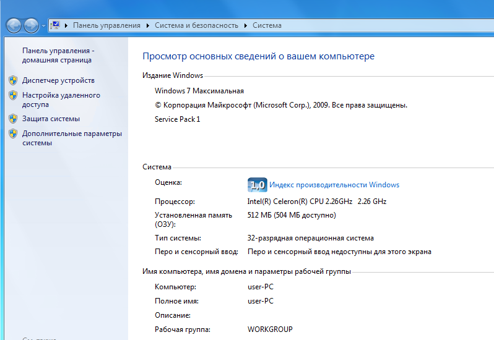Click the Имя компьютера, имя домена section header

(x=246, y=271)
